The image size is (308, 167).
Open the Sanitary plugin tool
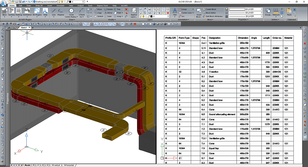tap(11, 11)
